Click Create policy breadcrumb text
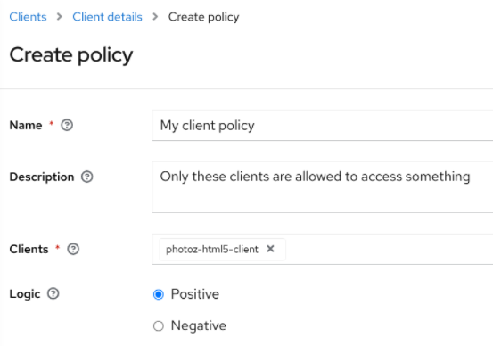Image resolution: width=493 pixels, height=346 pixels. coord(204,17)
